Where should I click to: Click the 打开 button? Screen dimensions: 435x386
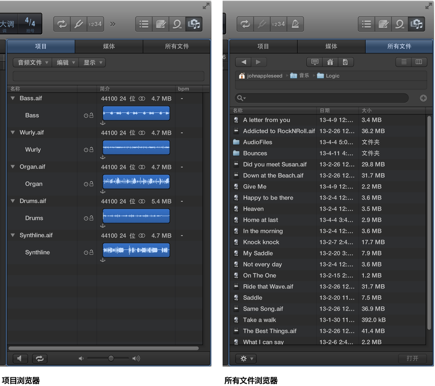(x=412, y=358)
